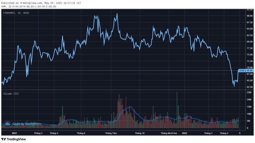
Task: Click the 82.50 price axis value
Action: click(x=250, y=35)
